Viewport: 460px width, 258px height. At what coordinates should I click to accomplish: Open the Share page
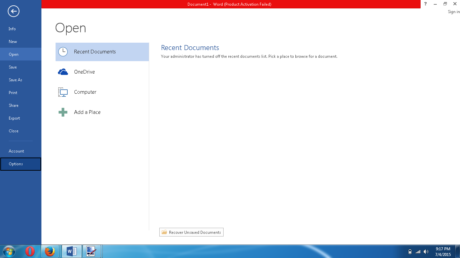21,105
